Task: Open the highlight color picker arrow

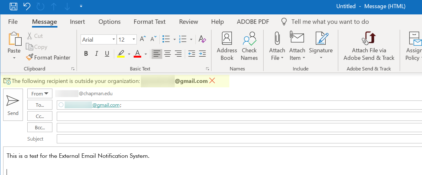Action: (129, 54)
